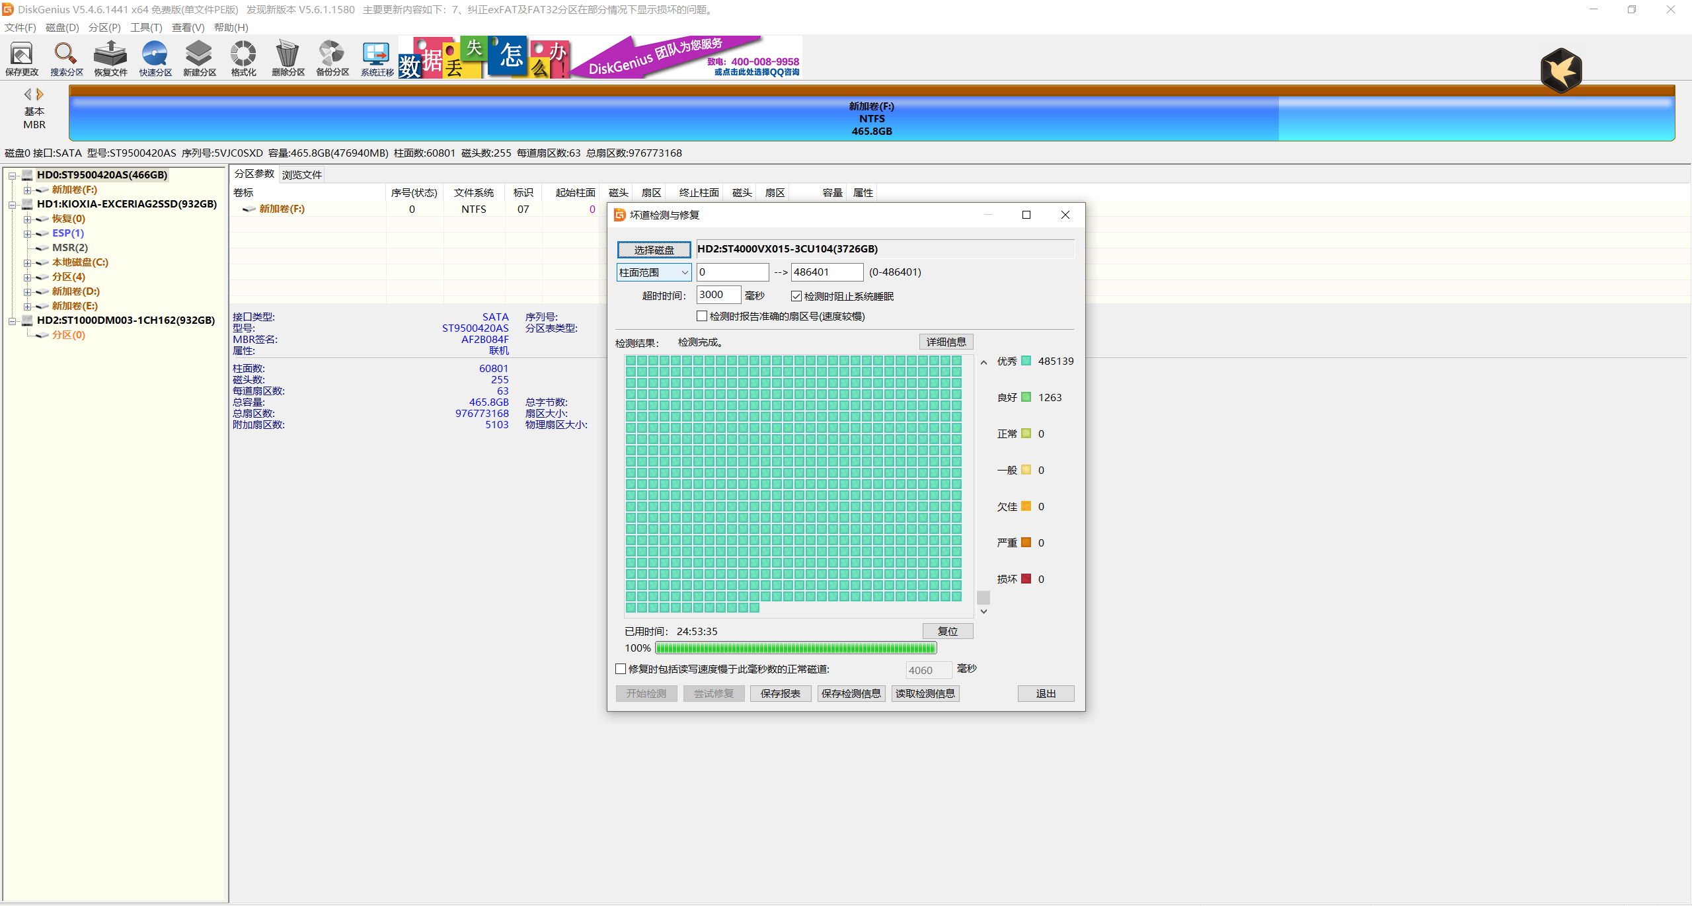Select the HD0:ST9500420AS disk icon in tree
Image resolution: width=1692 pixels, height=906 pixels.
tap(27, 175)
